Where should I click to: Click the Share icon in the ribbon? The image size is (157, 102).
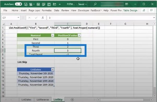tap(144, 10)
